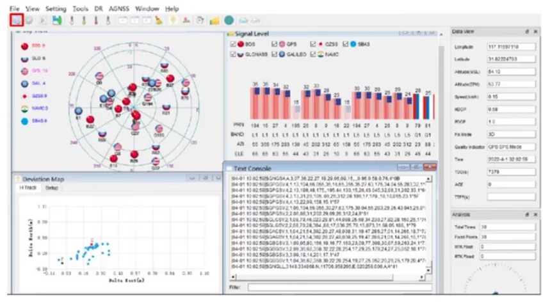Click the teal circle icon in toolbar

(229, 20)
